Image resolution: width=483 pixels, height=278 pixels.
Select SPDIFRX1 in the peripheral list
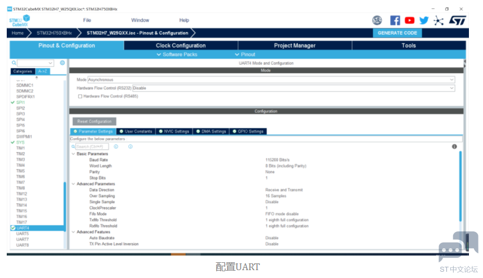coord(25,97)
